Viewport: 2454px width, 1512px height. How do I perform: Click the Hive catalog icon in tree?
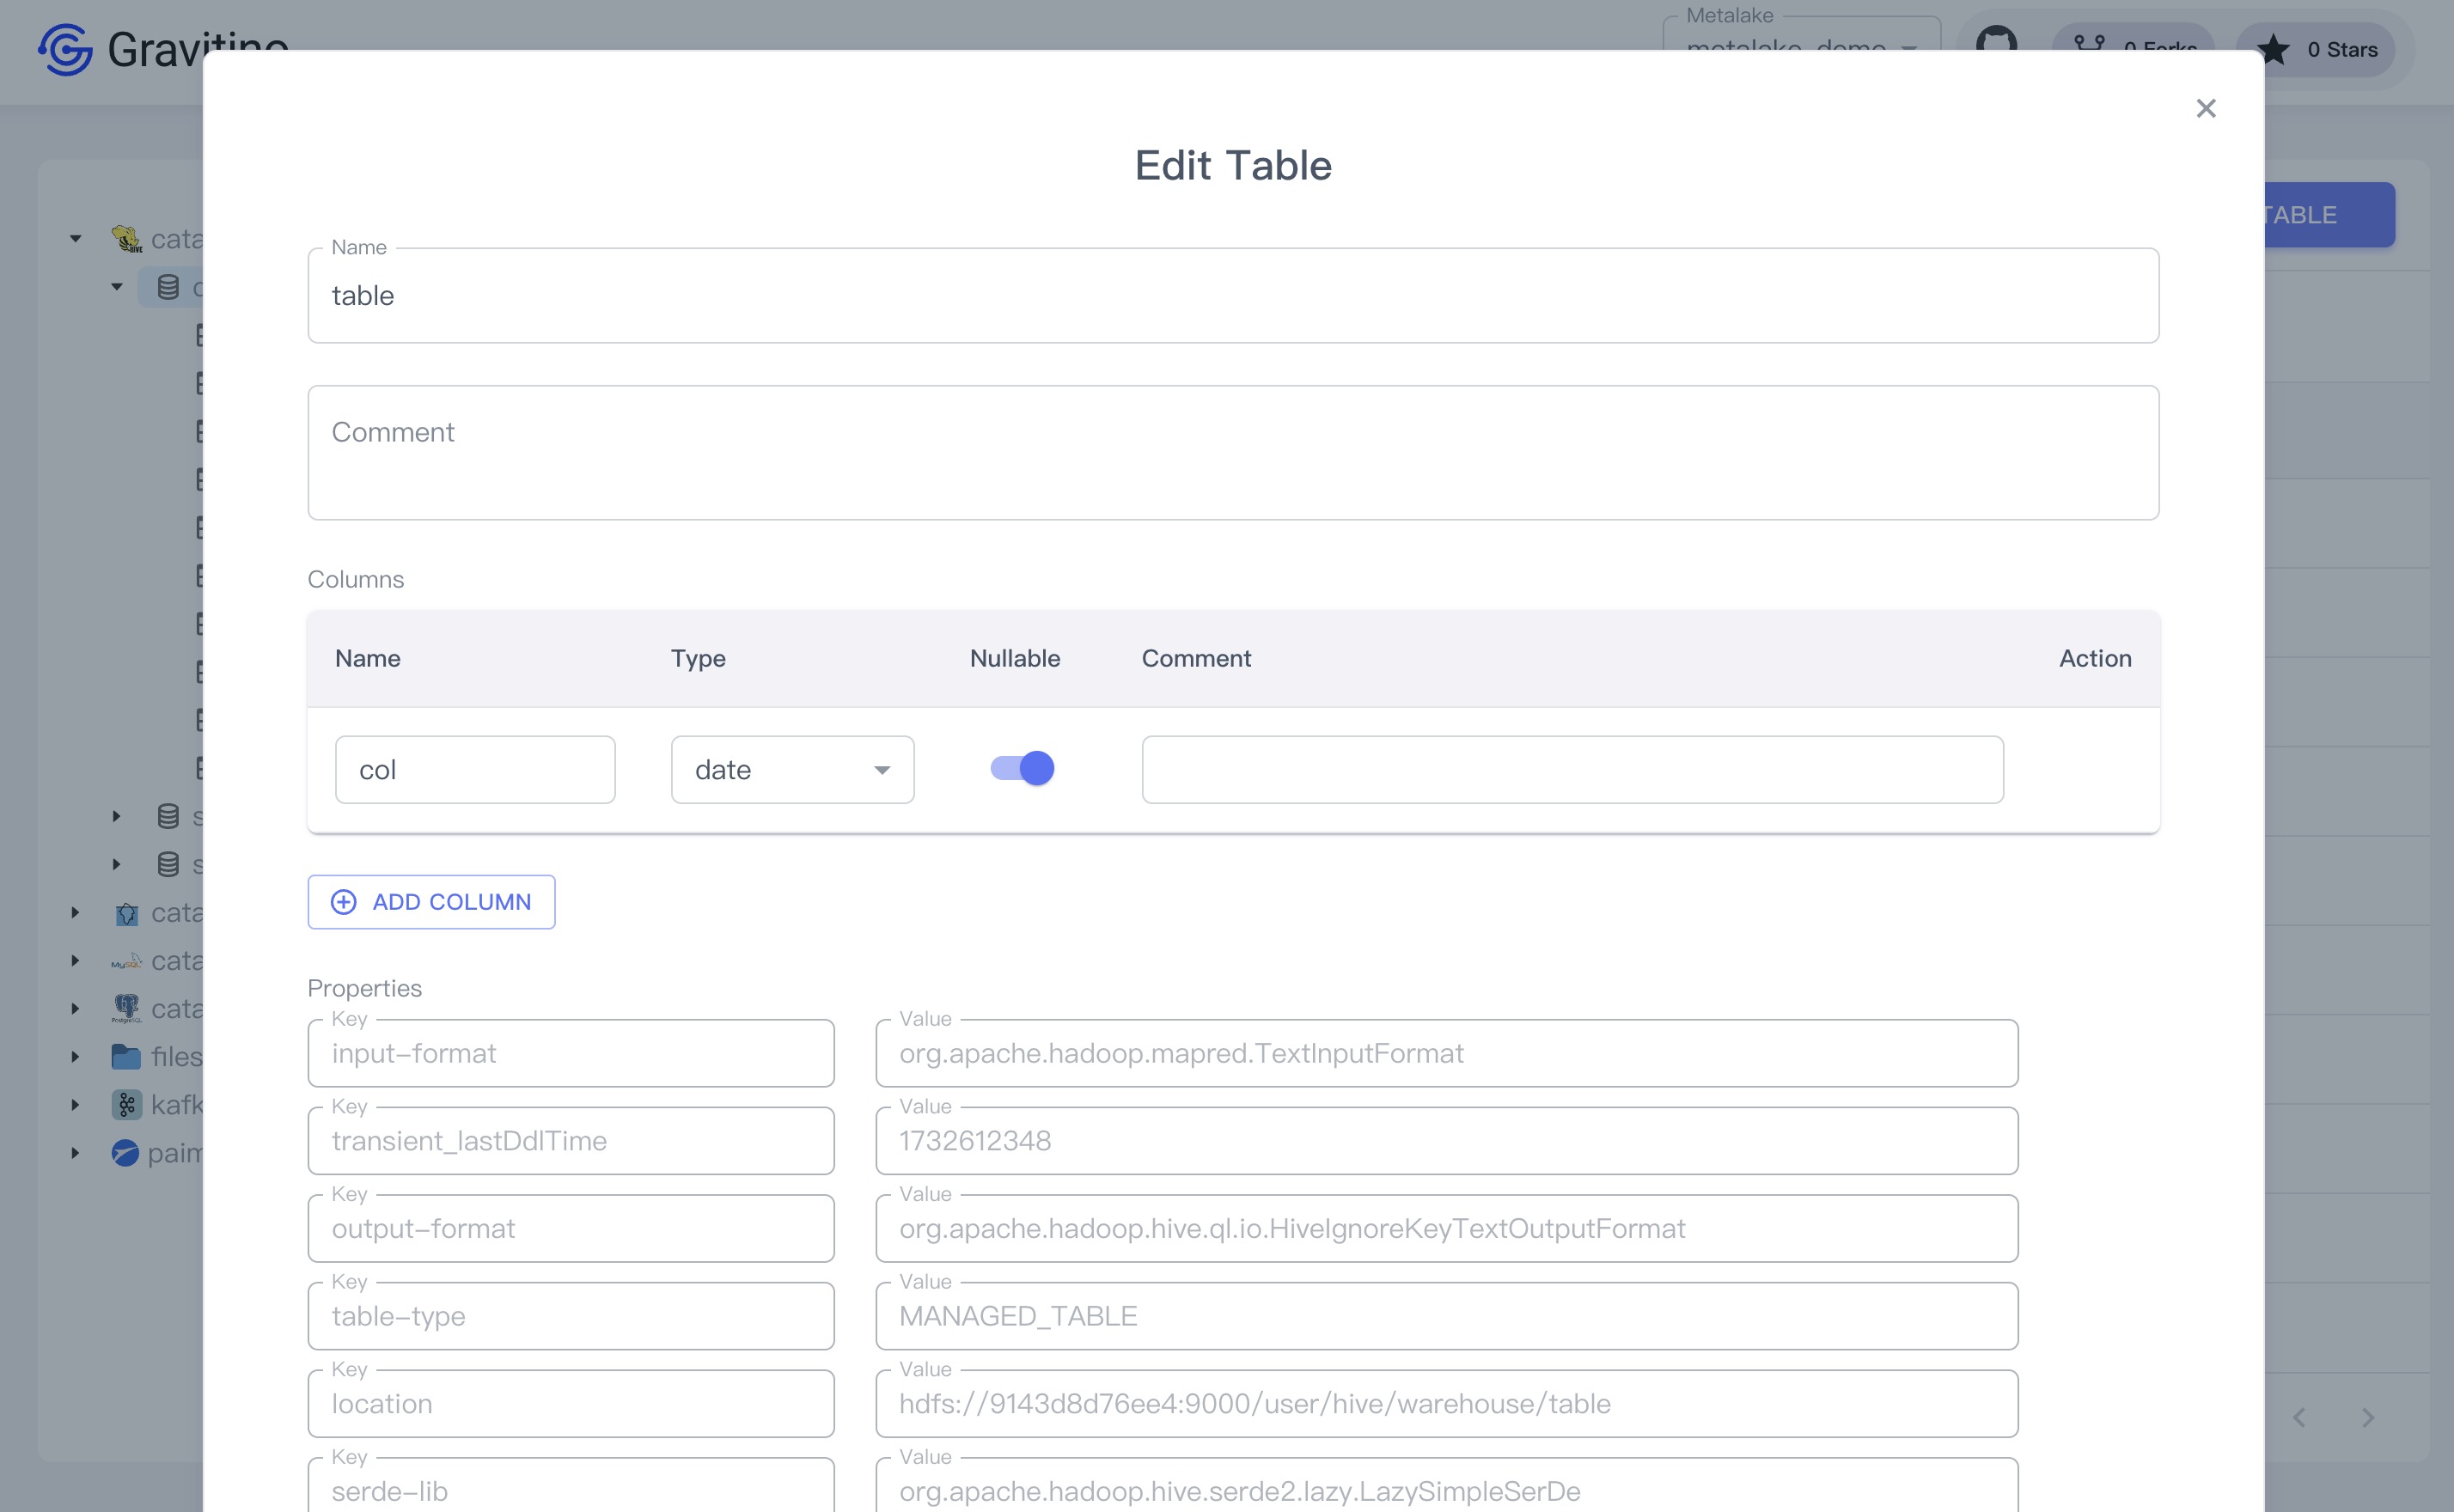tap(126, 239)
